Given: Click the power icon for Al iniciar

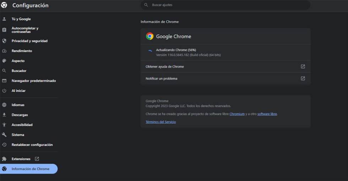Looking at the screenshot, I should click(4, 91).
